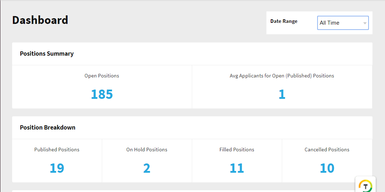
Task: Click the Cancelled Positions label
Action: coord(327,150)
